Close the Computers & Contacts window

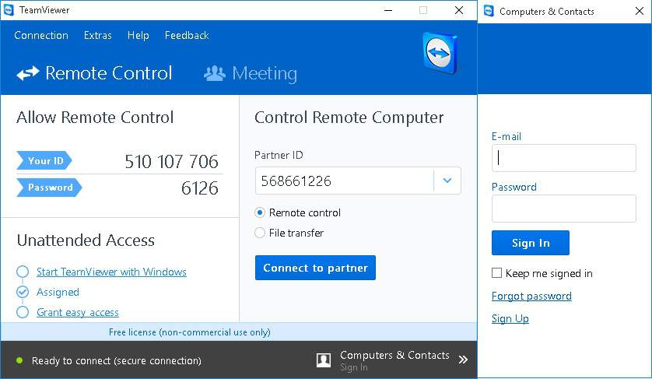click(640, 11)
